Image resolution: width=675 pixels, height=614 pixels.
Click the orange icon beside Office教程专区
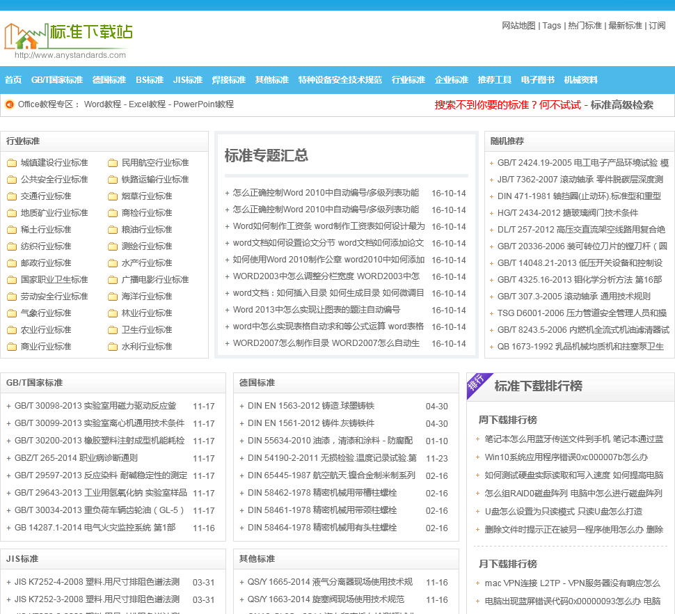point(10,104)
